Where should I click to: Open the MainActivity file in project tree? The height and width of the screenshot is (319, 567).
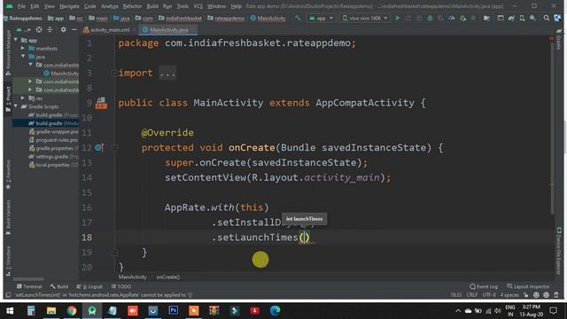[61, 74]
